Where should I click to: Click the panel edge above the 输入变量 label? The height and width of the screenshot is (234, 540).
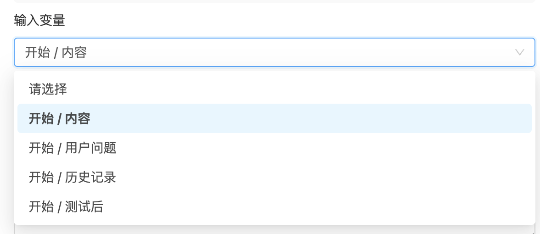coord(275,1)
